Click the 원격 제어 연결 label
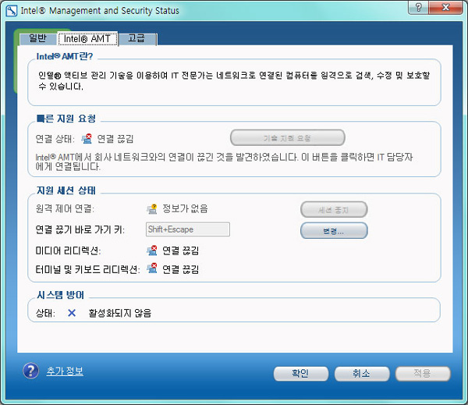This screenshot has height=405, width=468. pos(65,208)
